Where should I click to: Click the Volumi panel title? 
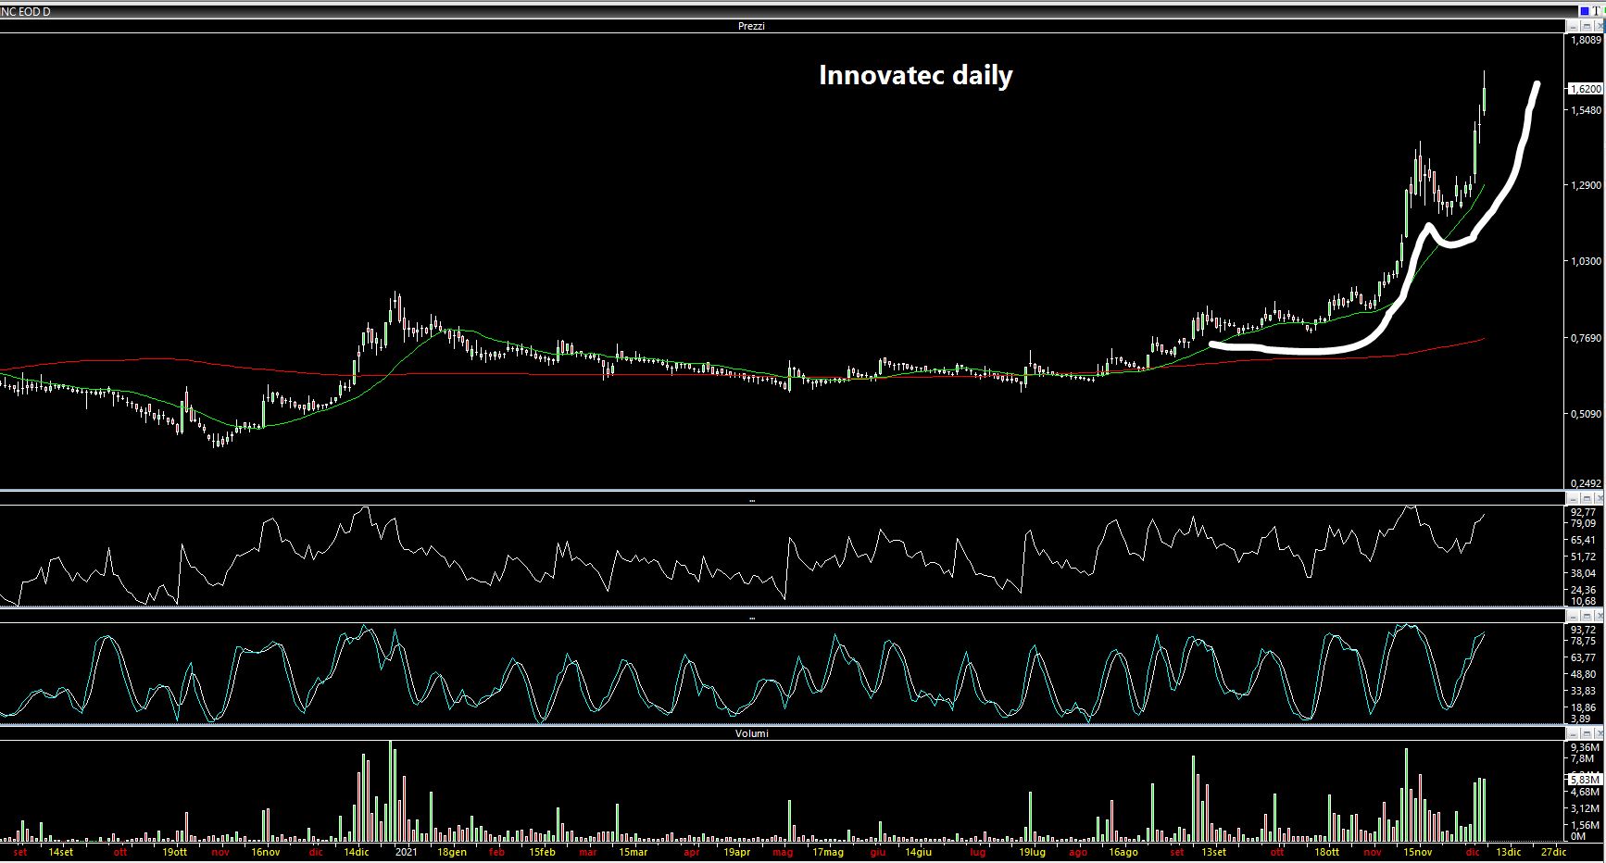pos(751,733)
